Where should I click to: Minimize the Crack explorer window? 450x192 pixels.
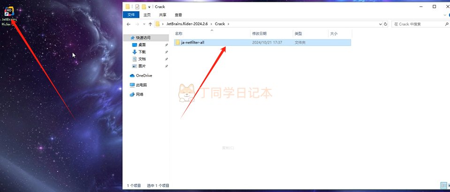[x=421, y=6]
